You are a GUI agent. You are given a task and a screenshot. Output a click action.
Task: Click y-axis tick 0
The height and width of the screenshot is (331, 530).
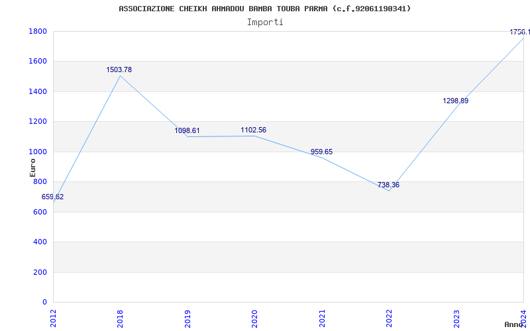[44, 303]
